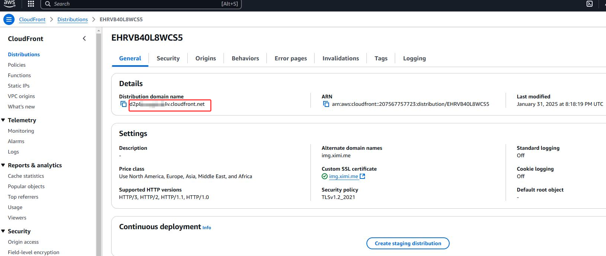
Task: Open Policies in the sidebar
Action: (17, 65)
